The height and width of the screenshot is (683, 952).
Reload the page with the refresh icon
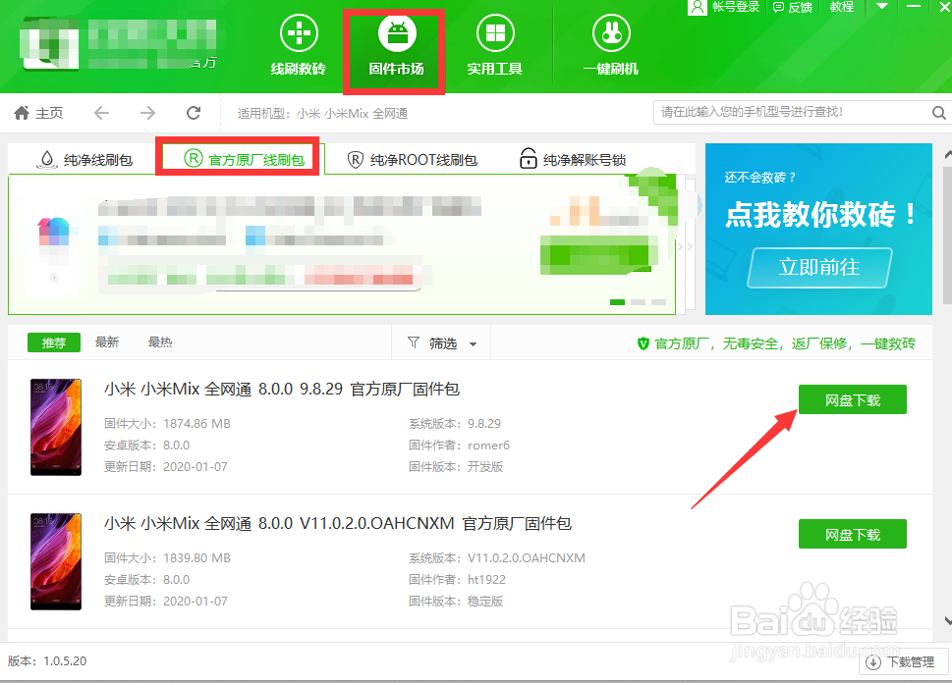(194, 113)
